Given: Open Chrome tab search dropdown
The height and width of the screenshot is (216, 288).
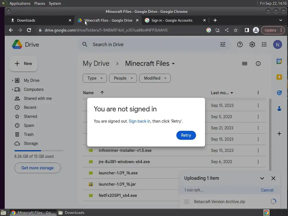Looking at the screenshot, I should point(280,20).
